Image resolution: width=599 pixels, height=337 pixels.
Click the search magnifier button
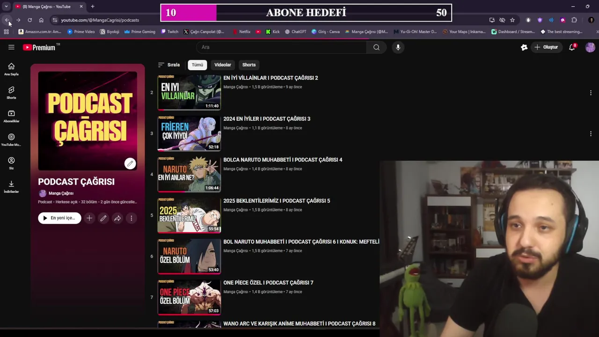[376, 47]
